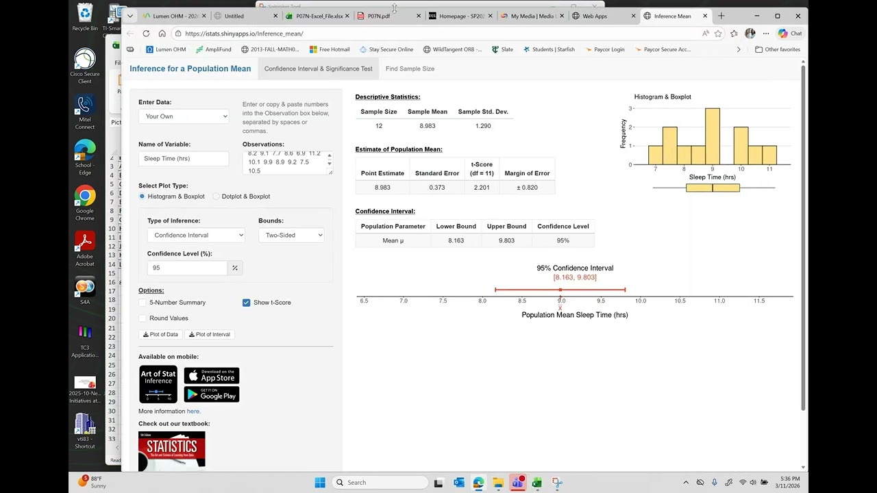Open a new browser tab
The width and height of the screenshot is (877, 493).
(721, 16)
